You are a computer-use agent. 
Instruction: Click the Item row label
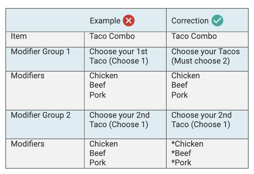coord(19,36)
